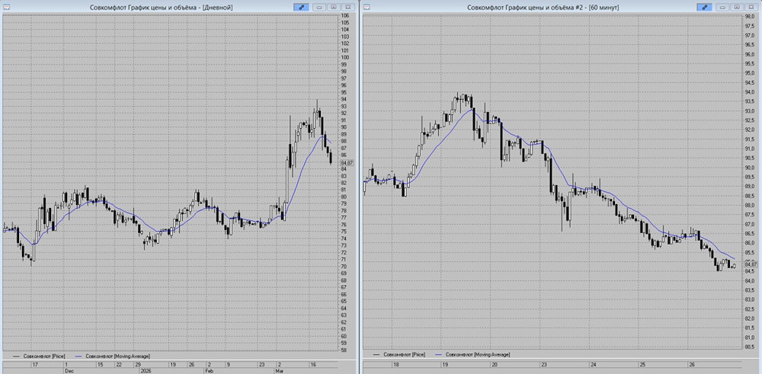Viewport: 762px width, 374px height.
Task: Click Совкомфлот [Price] legend in the 60 минут window
Action: (399, 355)
